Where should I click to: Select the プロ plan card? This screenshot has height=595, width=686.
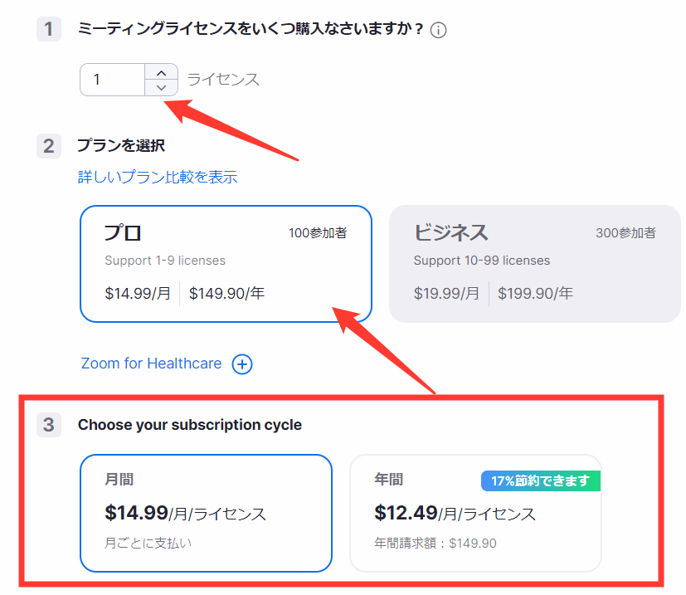[226, 263]
